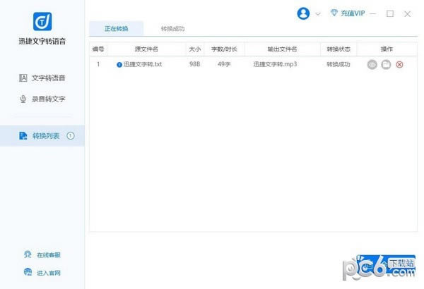Click the 迅捷文字转语音 app logo

coord(42,20)
